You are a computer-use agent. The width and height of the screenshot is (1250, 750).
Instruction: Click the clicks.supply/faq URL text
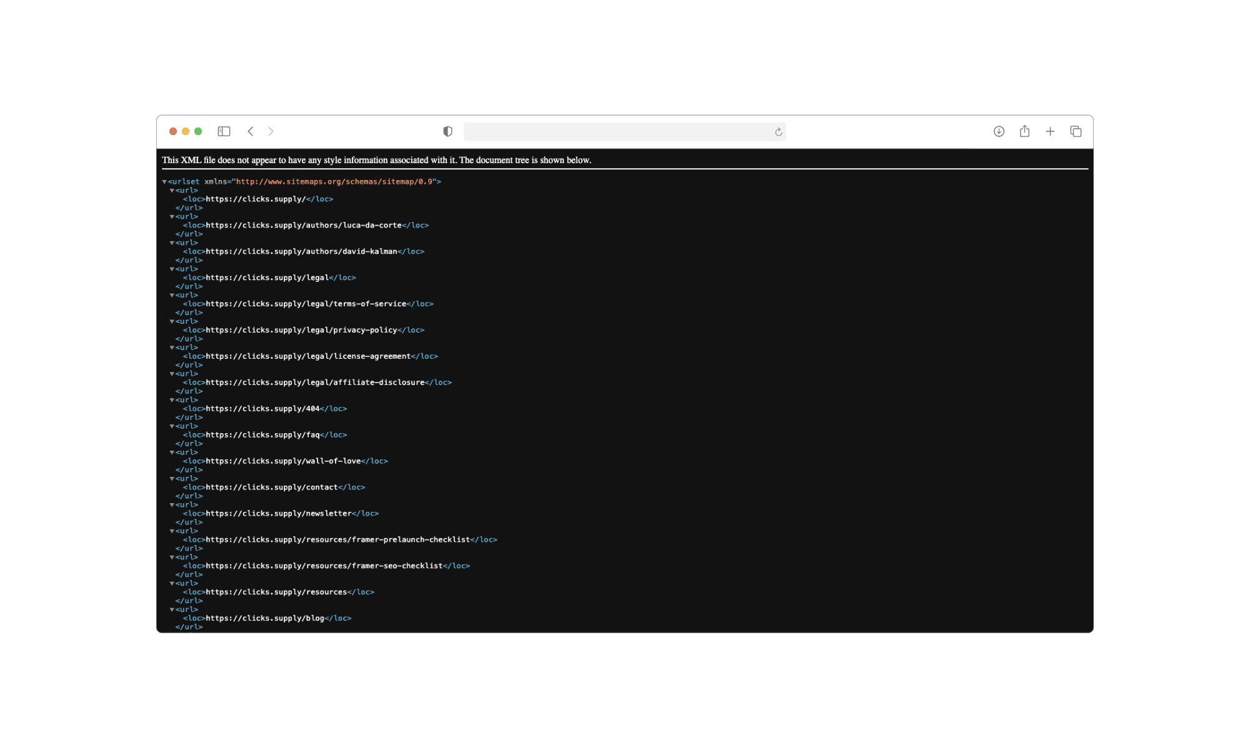pyautogui.click(x=262, y=436)
